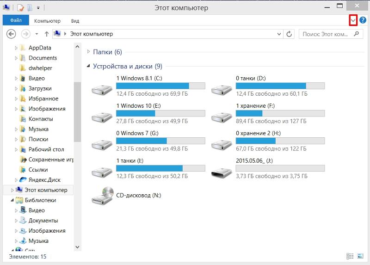Select drive 1 Windows 10 (E:) icon
Image resolution: width=370 pixels, height=265 pixels.
(102, 117)
